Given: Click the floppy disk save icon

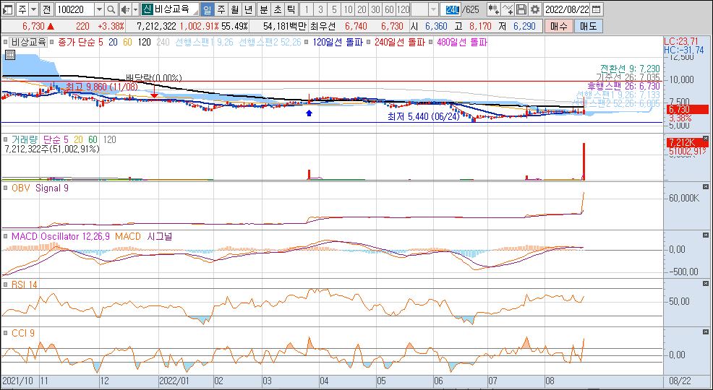Looking at the screenshot, I should (x=522, y=9).
